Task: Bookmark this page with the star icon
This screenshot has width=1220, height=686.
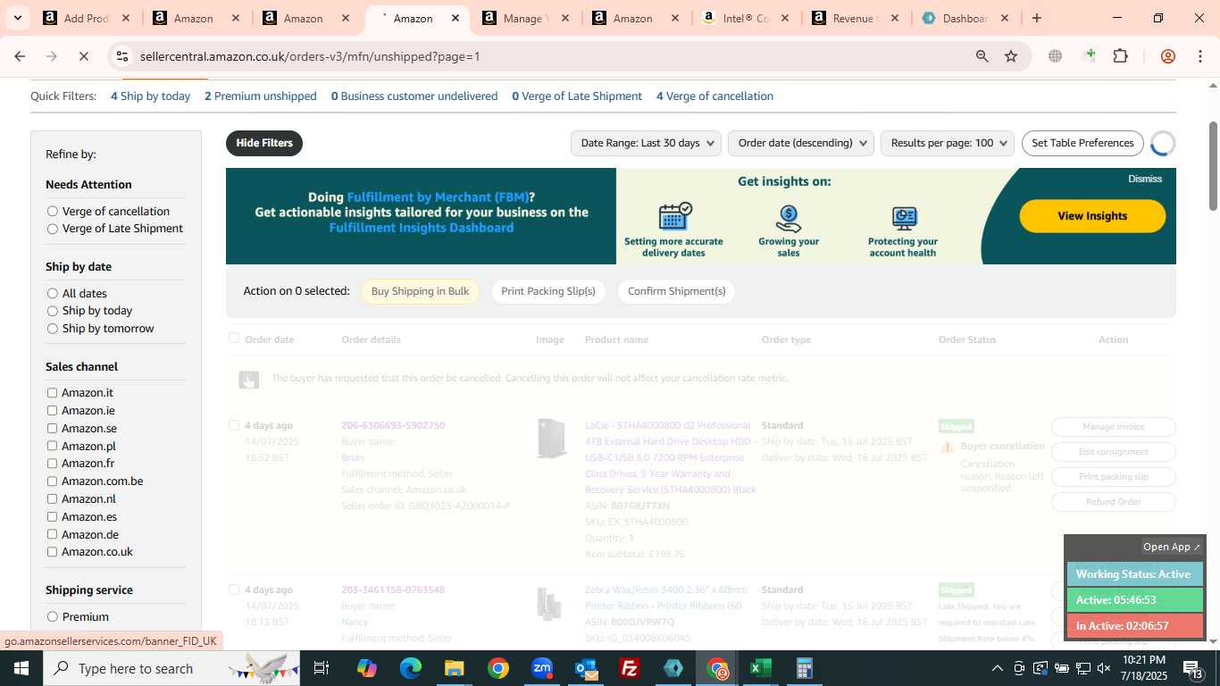Action: coord(1011,56)
